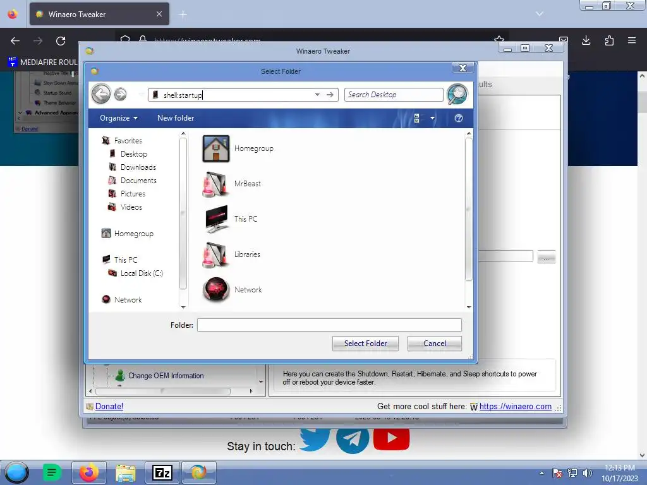647x485 pixels.
Task: Open the YouTube social icon
Action: pos(391,439)
